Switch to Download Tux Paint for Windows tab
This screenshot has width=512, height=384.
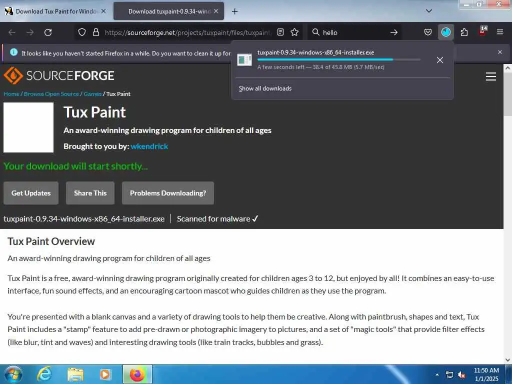(55, 11)
